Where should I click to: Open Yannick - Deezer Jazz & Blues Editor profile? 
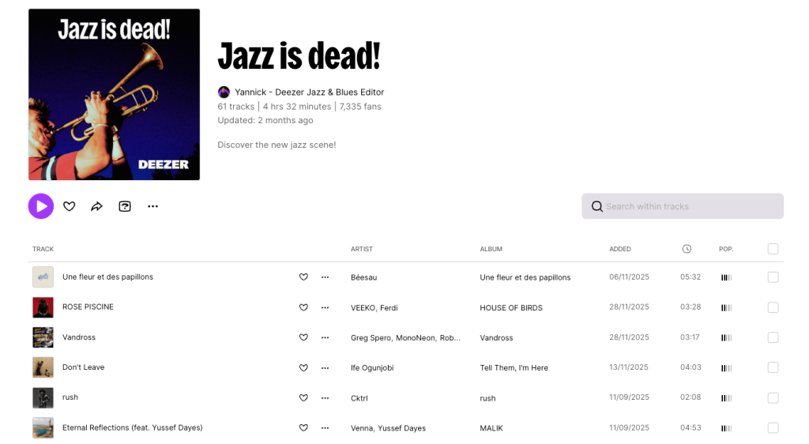tap(310, 92)
